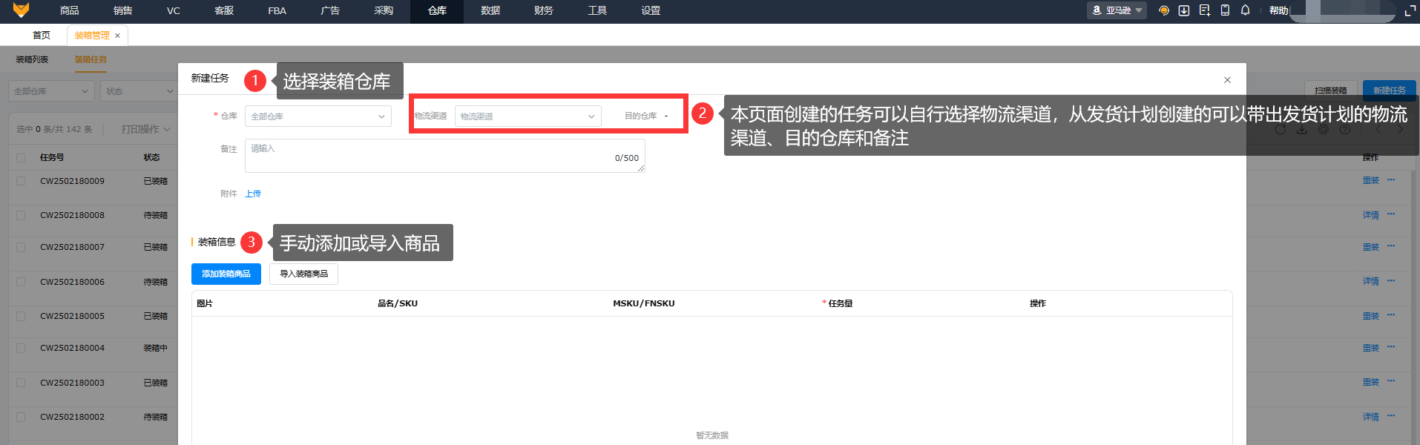Open the 亚马逊 platform selector
Image resolution: width=1420 pixels, height=445 pixels.
pos(1117,10)
